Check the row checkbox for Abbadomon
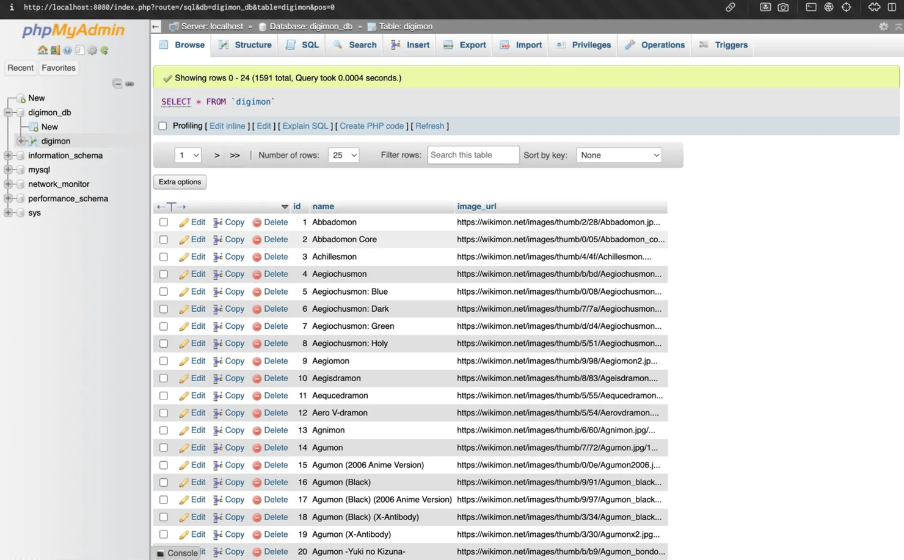The image size is (904, 560). (164, 223)
